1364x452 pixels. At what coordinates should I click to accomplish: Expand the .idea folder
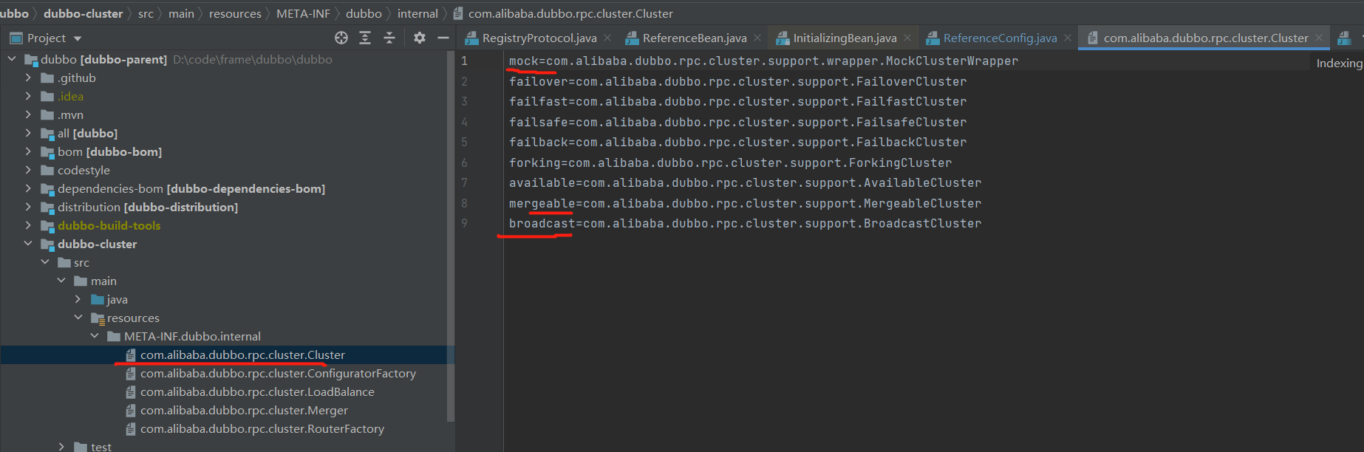pos(28,96)
